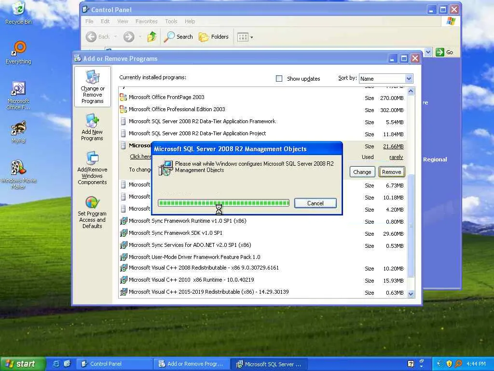Click Forward arrow in Control Panel toolbar
Image resolution: width=494 pixels, height=371 pixels.
128,37
